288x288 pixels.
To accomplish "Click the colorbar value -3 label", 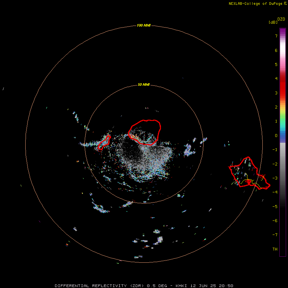I will click(x=275, y=178).
